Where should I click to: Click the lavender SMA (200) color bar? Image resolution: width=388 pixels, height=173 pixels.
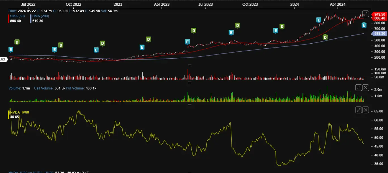[31, 18]
